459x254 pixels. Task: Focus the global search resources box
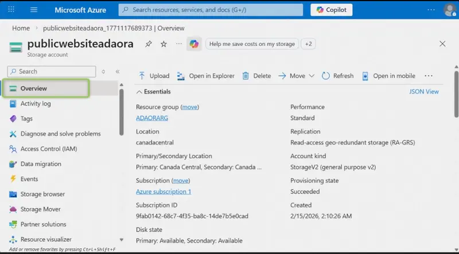tap(211, 10)
